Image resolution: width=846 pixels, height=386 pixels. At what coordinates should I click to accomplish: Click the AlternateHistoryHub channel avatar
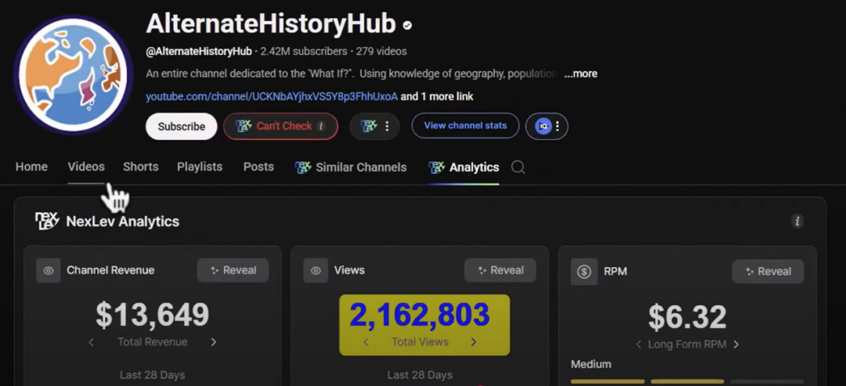pyautogui.click(x=74, y=74)
